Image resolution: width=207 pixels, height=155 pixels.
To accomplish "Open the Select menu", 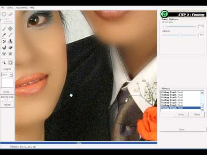I will tap(10, 8).
